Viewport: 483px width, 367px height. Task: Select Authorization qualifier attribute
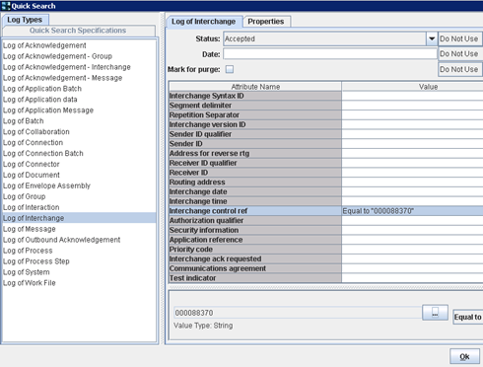click(x=255, y=220)
